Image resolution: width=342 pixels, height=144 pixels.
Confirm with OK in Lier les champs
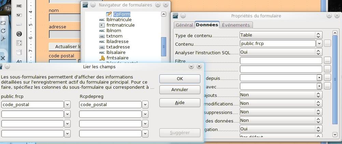180,79
